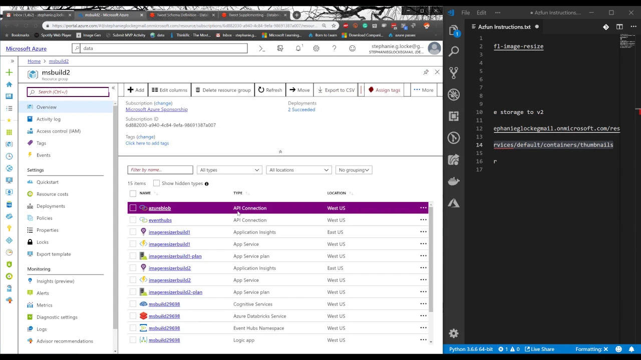Screen dimensions: 641x360
Task: Open context menu for azureblob row
Action: tap(423, 208)
